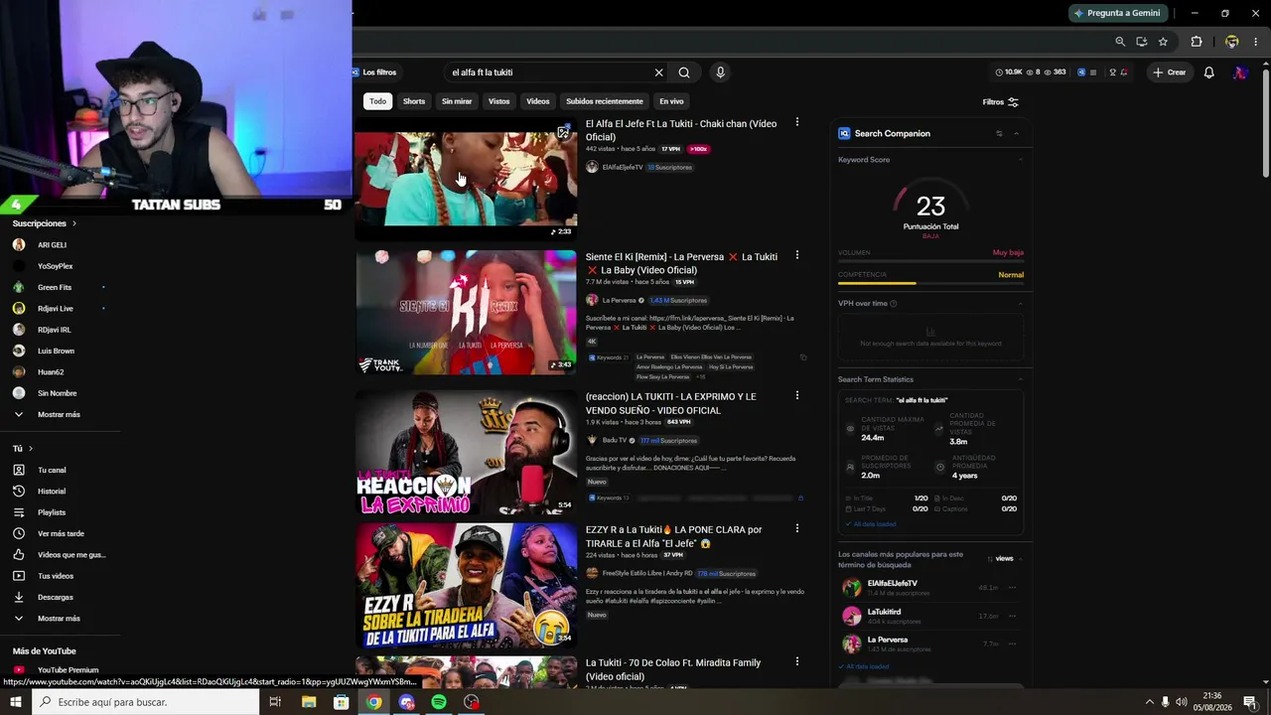
Task: Open options for ElAlfaElJefeTV in top channels
Action: click(1012, 588)
